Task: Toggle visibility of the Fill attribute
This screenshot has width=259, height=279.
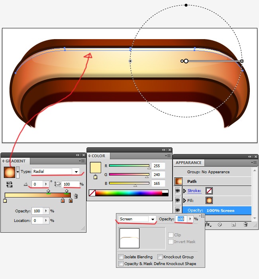Action: [x=177, y=200]
